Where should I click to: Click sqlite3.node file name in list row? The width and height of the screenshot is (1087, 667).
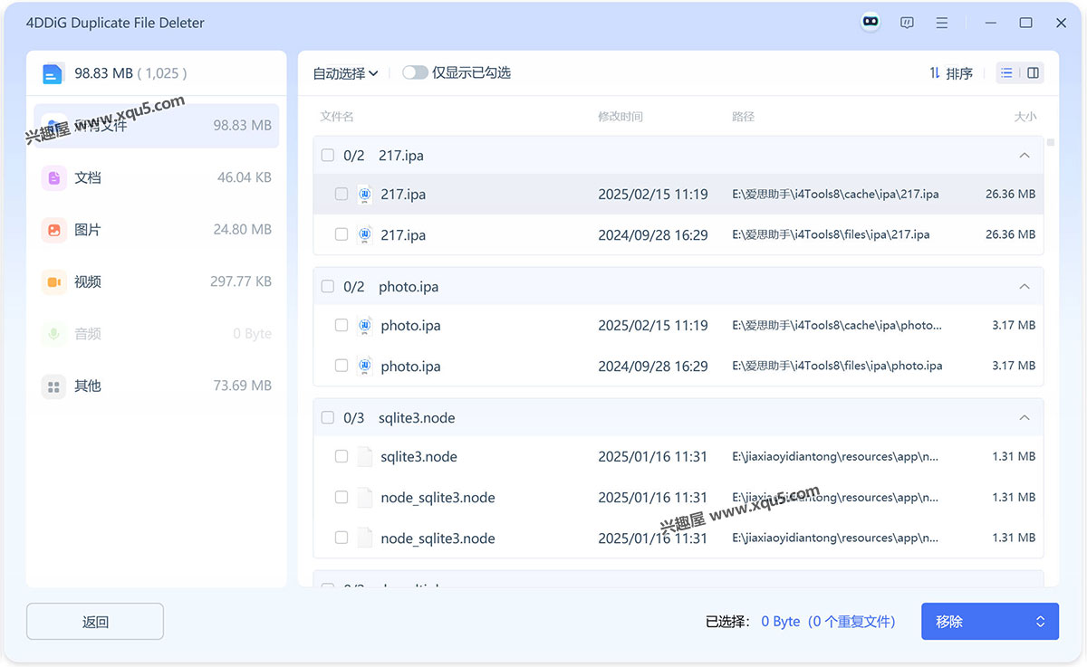click(x=418, y=457)
